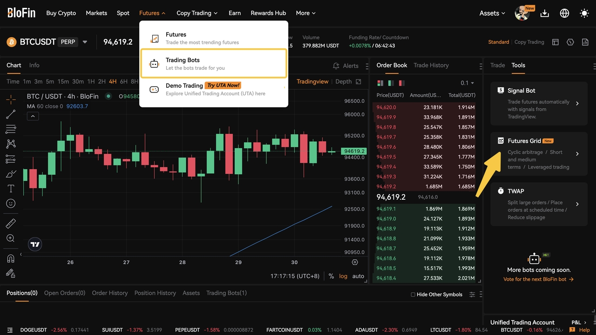Toggle log scale on chart
This screenshot has height=335, width=596.
(x=343, y=276)
